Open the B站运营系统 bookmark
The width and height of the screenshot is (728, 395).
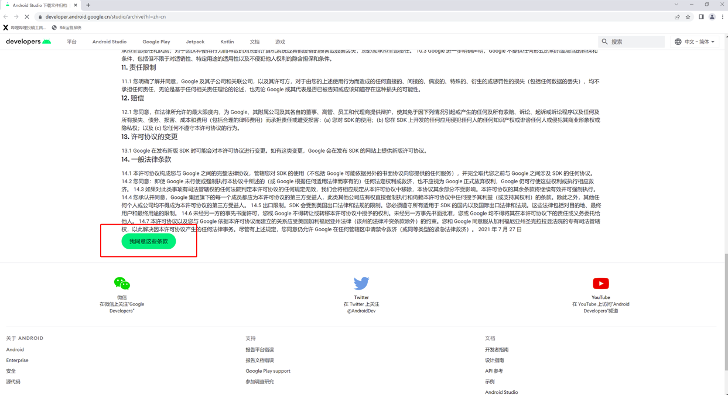(67, 28)
